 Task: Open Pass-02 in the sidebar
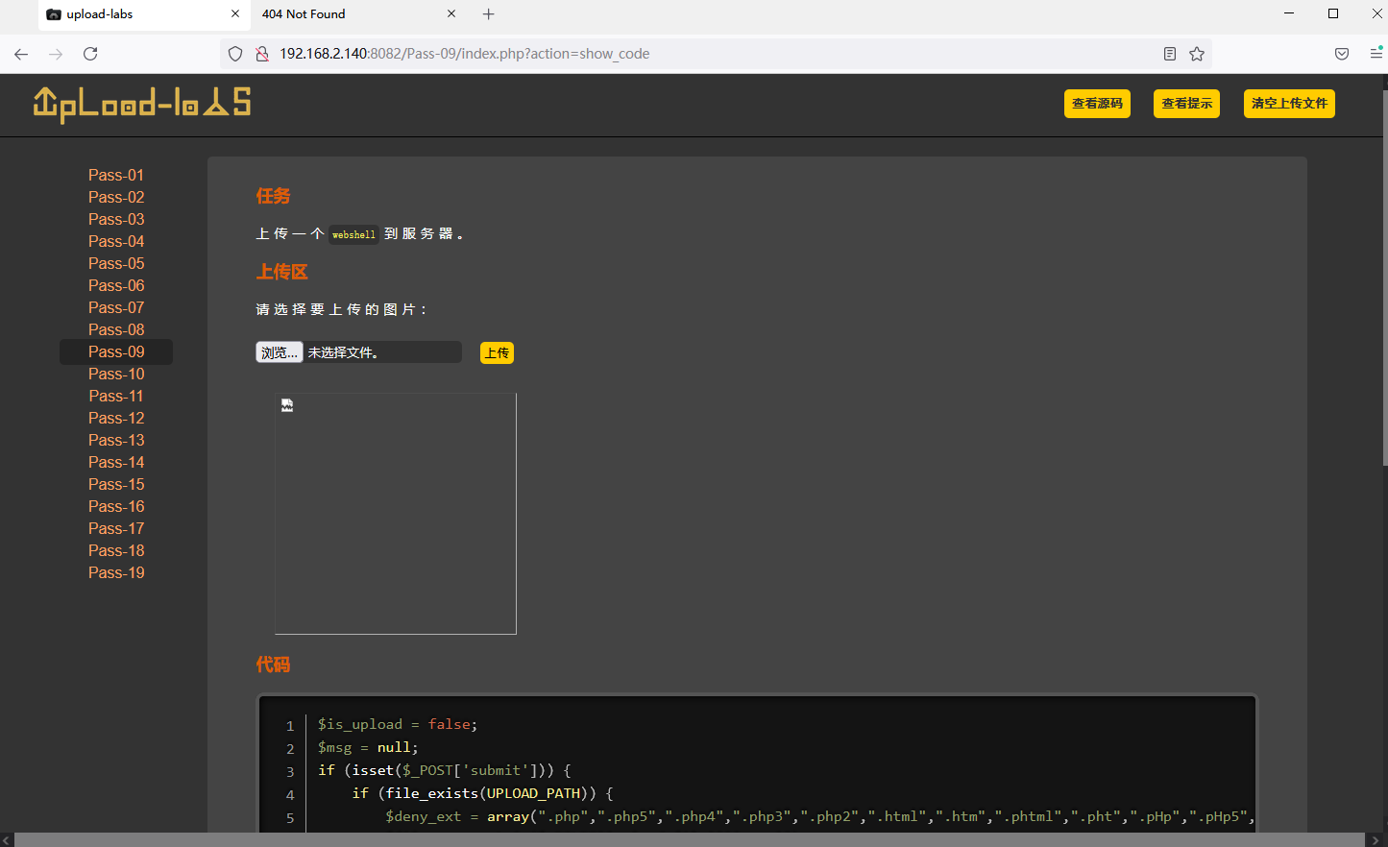(x=116, y=197)
